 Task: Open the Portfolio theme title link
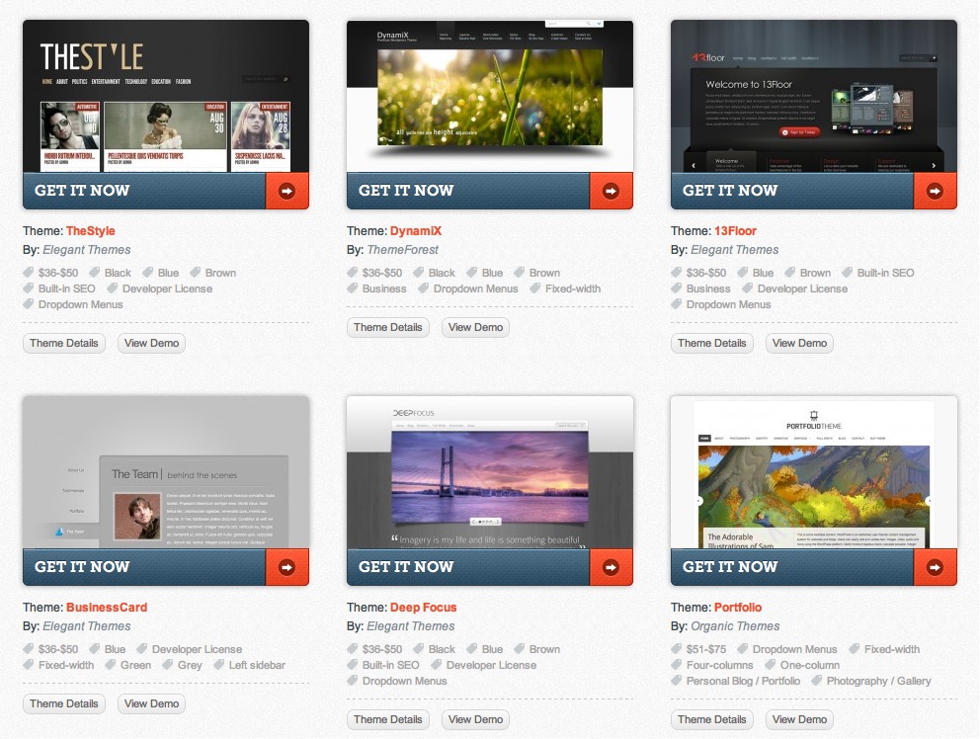tap(738, 607)
